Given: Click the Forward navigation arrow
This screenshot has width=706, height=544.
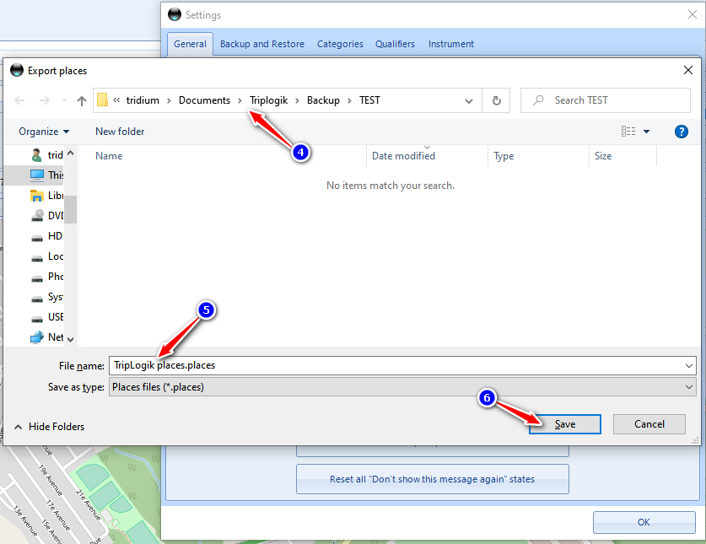Looking at the screenshot, I should pyautogui.click(x=44, y=100).
